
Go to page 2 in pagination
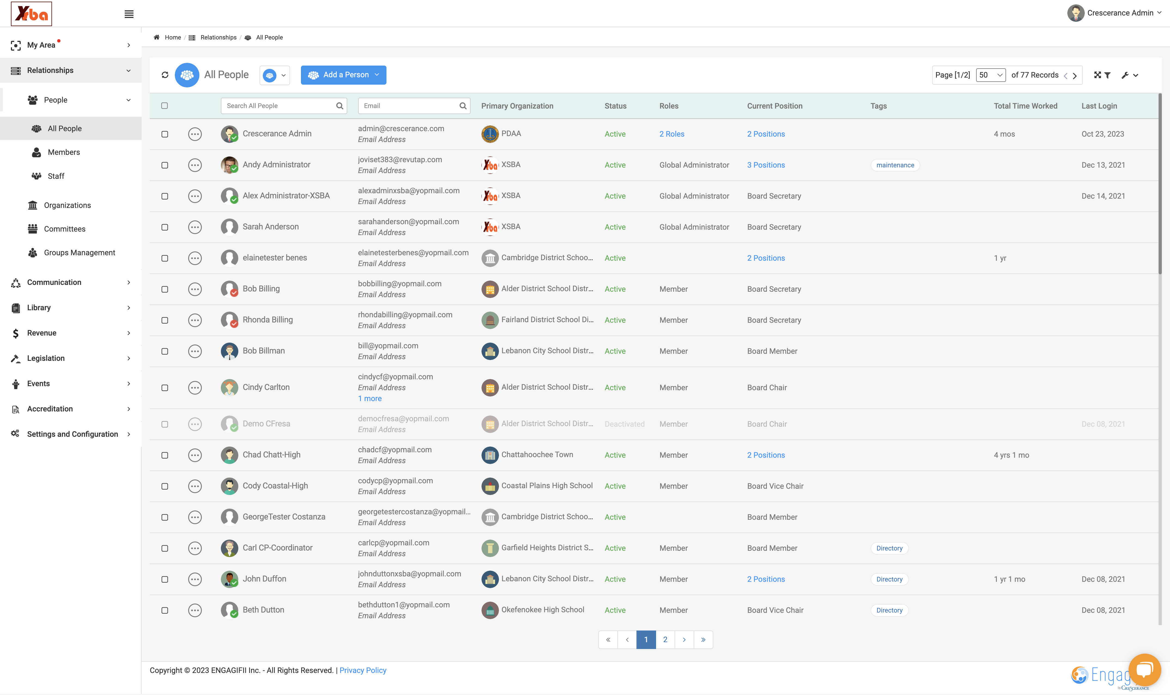pyautogui.click(x=665, y=640)
